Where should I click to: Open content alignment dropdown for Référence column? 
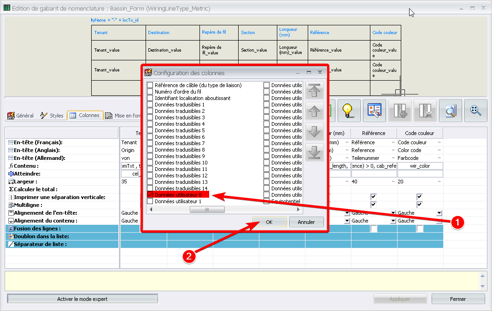393,221
